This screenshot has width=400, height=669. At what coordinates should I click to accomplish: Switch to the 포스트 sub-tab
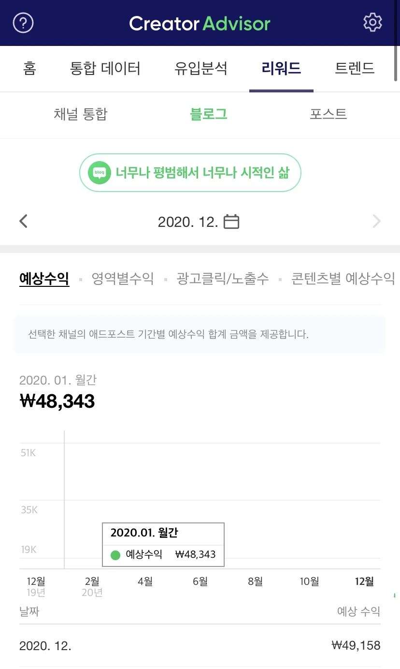tap(329, 114)
